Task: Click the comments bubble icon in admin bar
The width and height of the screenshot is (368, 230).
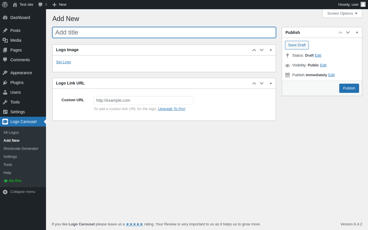Action: pyautogui.click(x=41, y=5)
